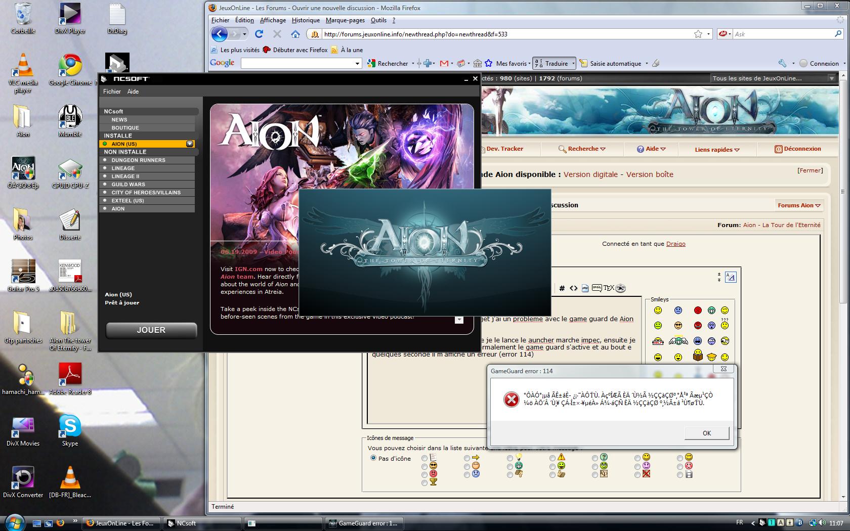850x531 pixels.
Task: Open the Mumble desktop icon
Action: point(70,121)
